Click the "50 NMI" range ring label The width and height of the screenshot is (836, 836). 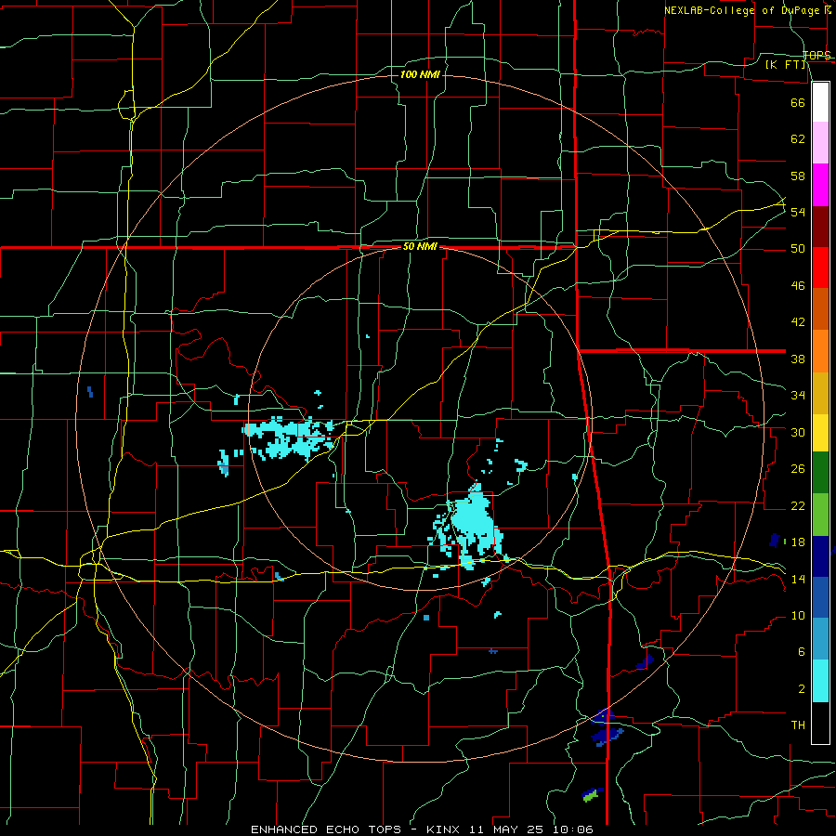pyautogui.click(x=420, y=246)
